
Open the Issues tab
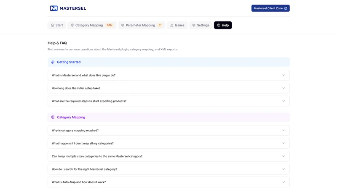tap(177, 25)
